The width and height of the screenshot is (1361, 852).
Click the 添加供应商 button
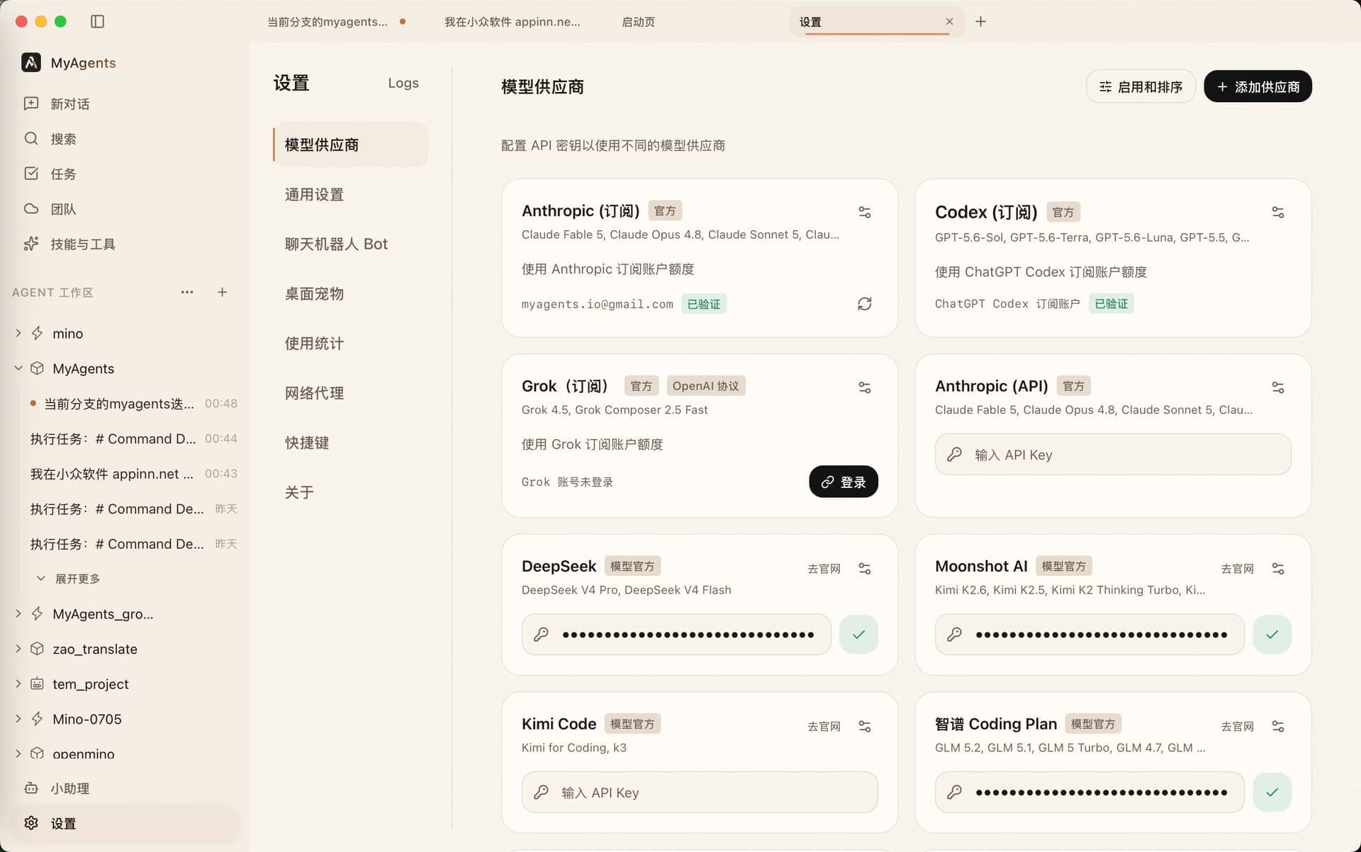[1258, 86]
